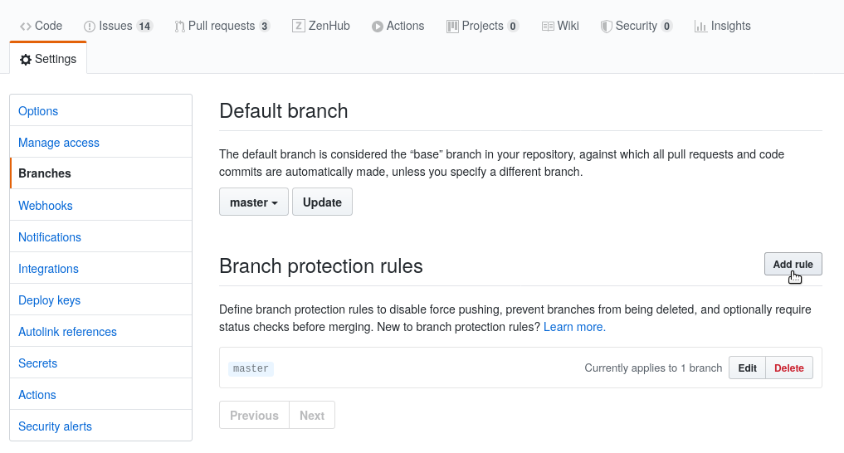The height and width of the screenshot is (453, 844).
Task: Go to the Pull requests tab
Action: tap(222, 26)
